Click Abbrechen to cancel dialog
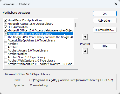120x94 pixels. point(105,21)
